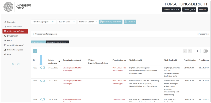Click the ID cell 4838
211x103 pixels.
tap(35, 81)
